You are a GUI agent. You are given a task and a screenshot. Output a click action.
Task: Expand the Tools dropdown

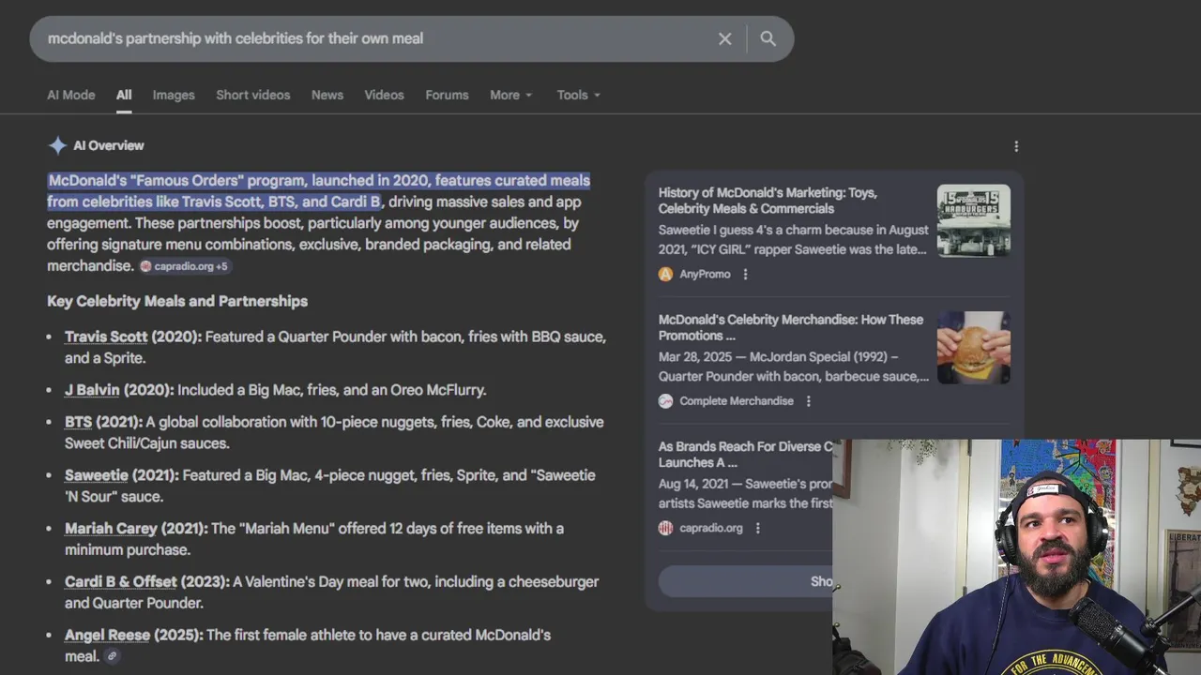[x=578, y=95]
